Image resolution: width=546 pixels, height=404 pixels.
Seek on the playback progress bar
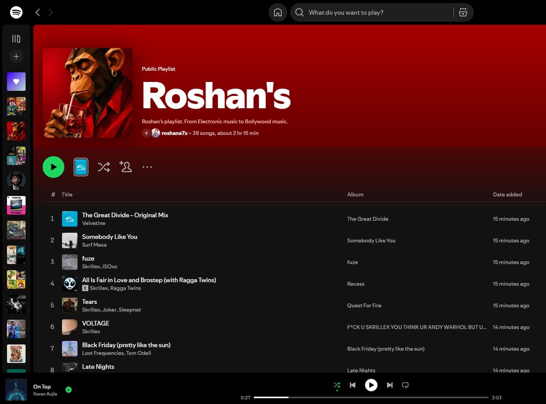pos(371,397)
